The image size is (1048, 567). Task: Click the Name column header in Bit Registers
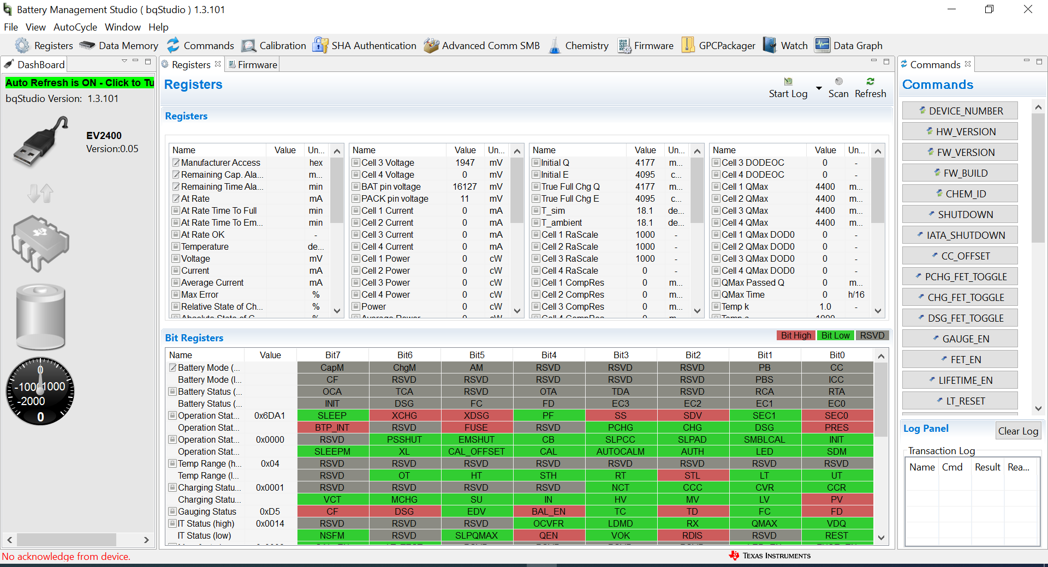coord(204,355)
